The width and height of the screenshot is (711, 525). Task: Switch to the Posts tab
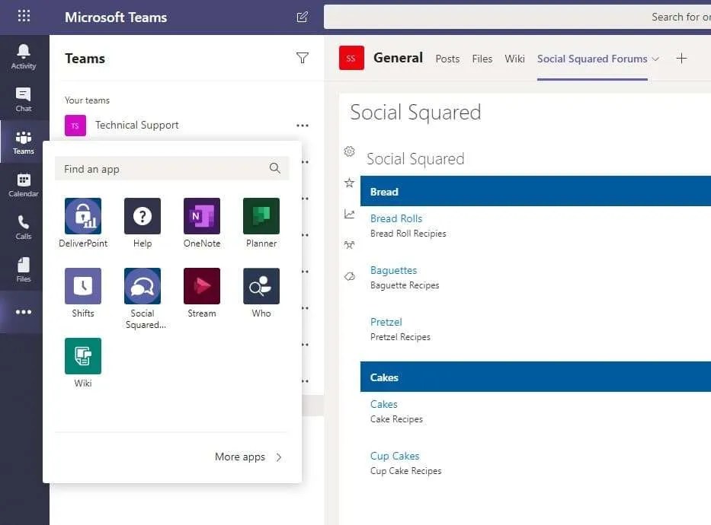click(447, 59)
